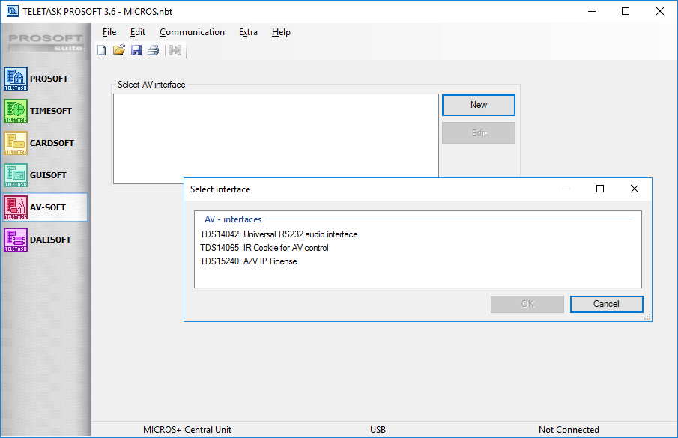This screenshot has height=438, width=678.
Task: Click the Save diskette toolbar icon
Action: (136, 51)
